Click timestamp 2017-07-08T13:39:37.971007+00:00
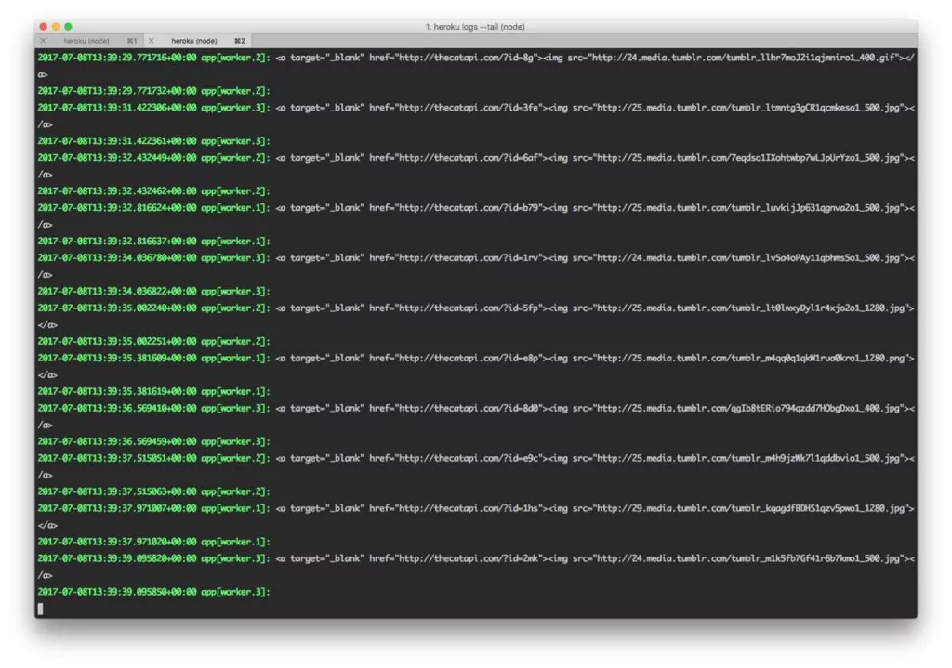Screen dimensions: 952x668 [x=117, y=508]
